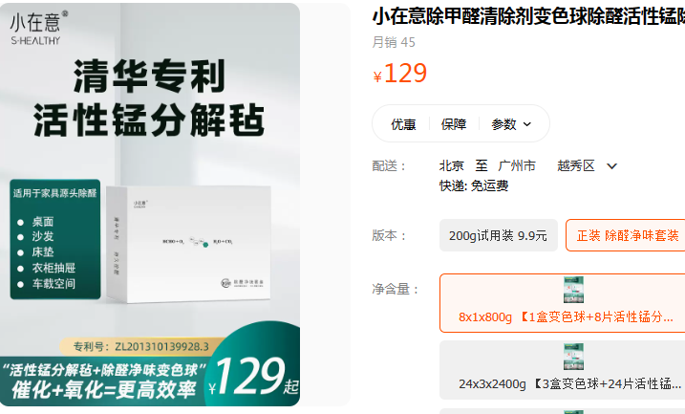The width and height of the screenshot is (685, 414).
Task: Click the 月销 45 sales count
Action: point(394,42)
